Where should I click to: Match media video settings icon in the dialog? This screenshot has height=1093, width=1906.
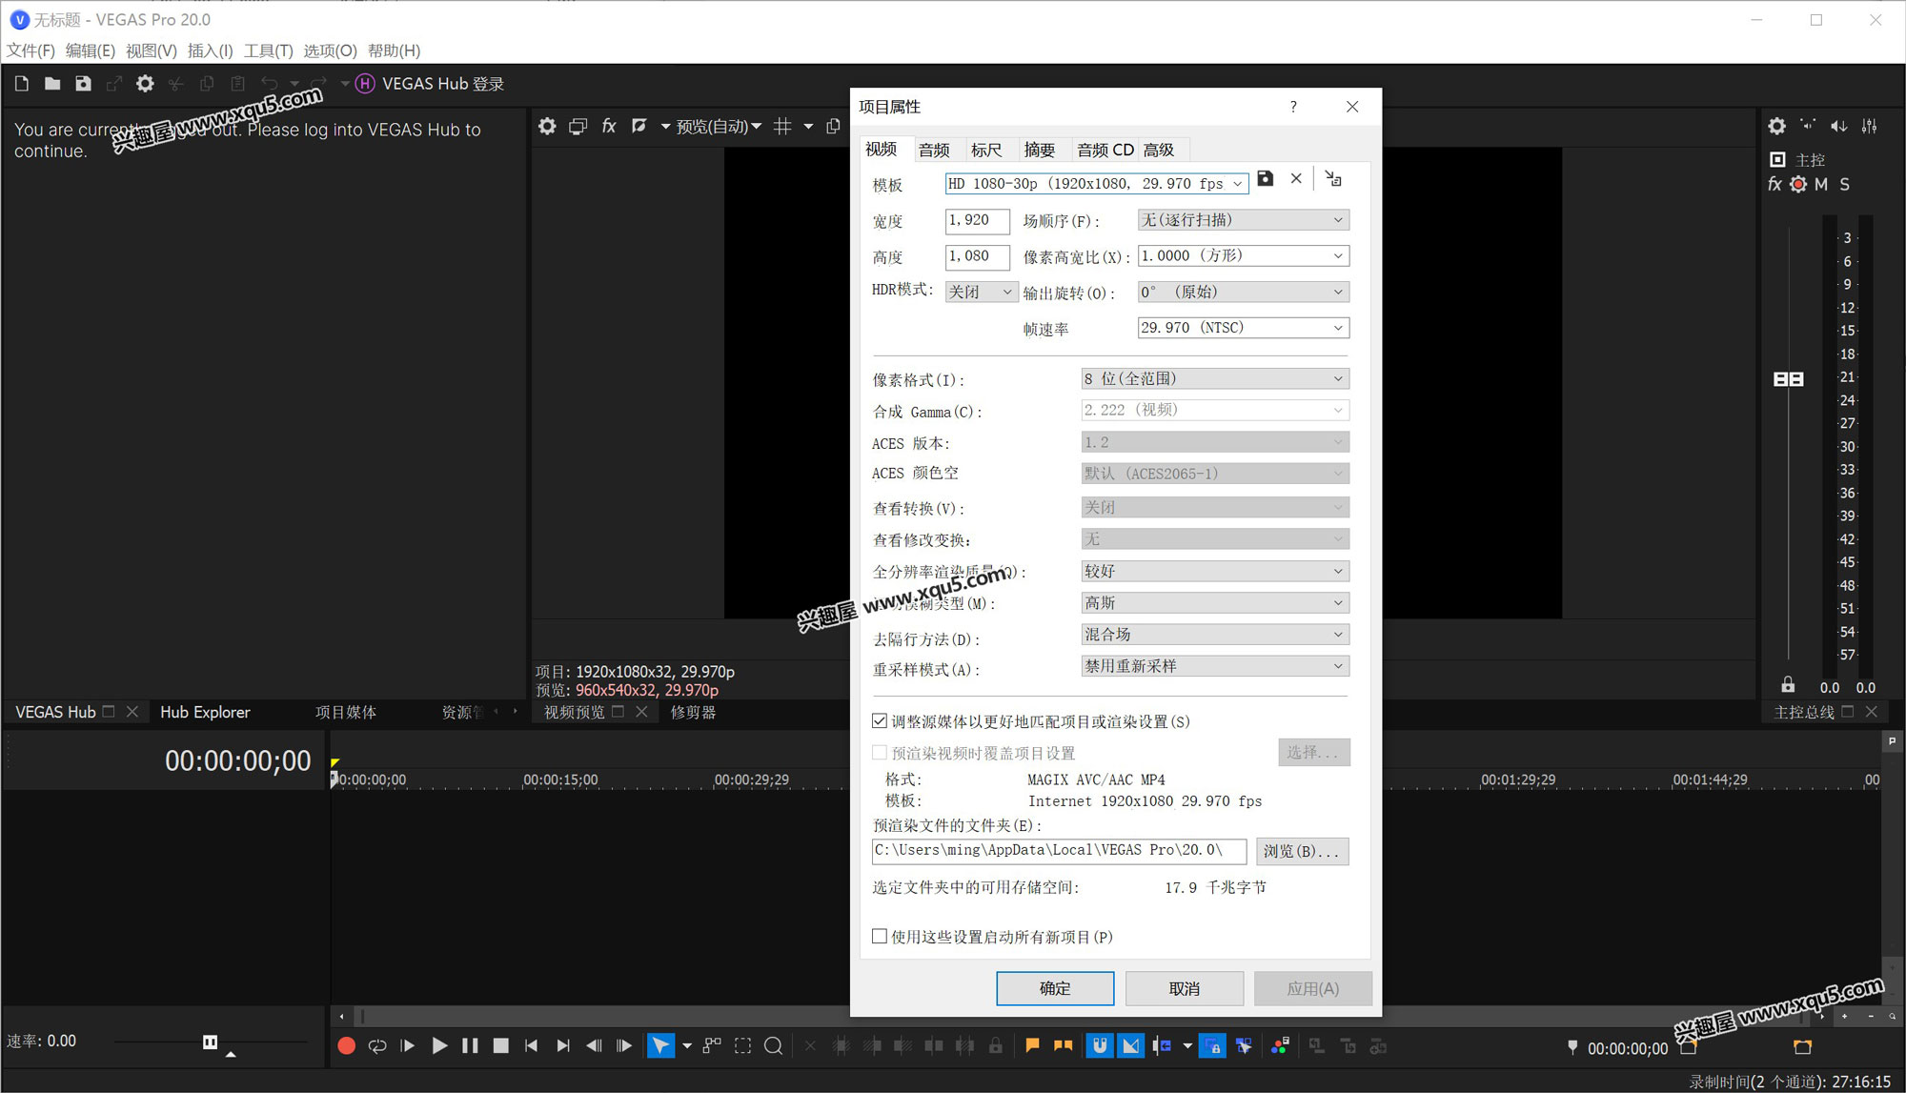click(1333, 178)
